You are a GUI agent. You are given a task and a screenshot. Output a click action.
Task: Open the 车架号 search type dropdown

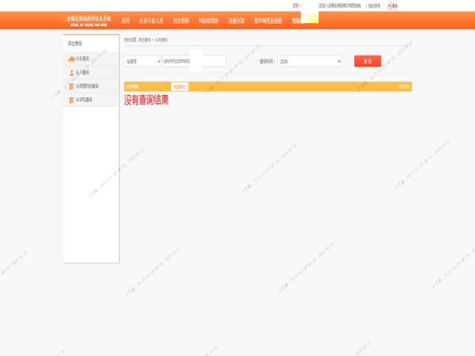(x=142, y=61)
